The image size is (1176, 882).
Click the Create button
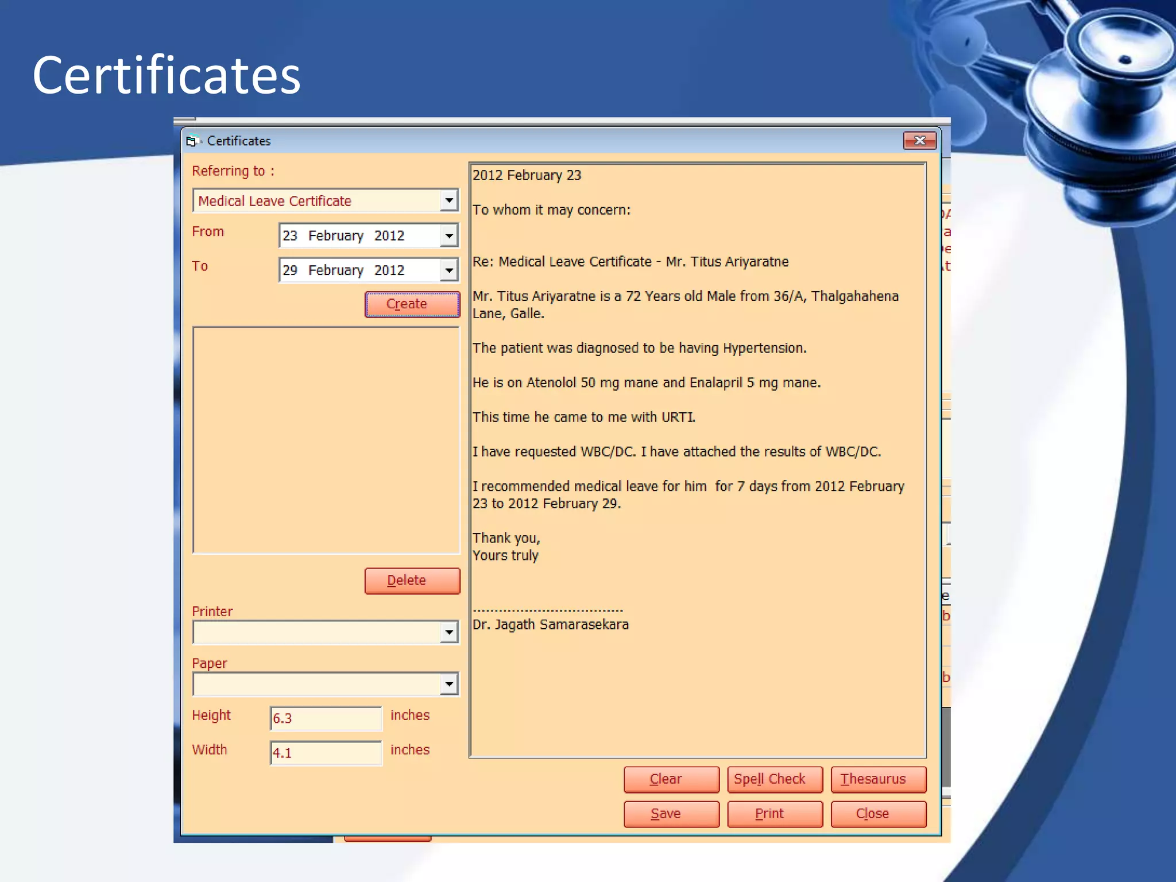[412, 304]
